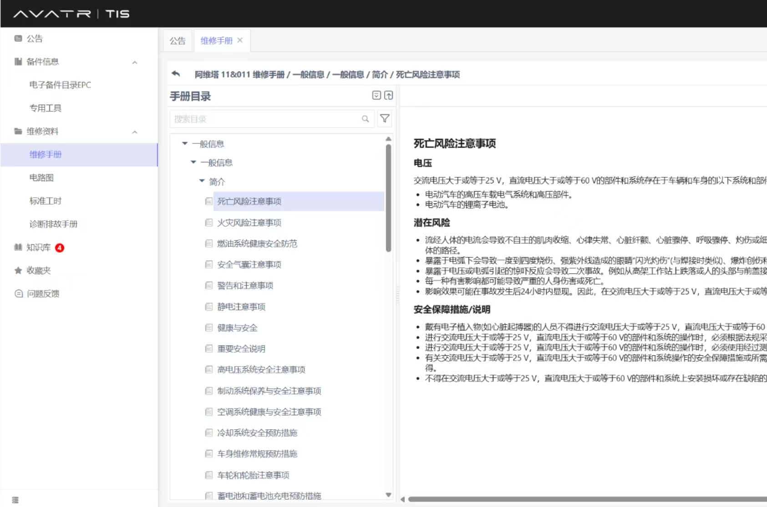Open 收藏夹 favorites with star icon
The image size is (767, 507).
(x=38, y=271)
